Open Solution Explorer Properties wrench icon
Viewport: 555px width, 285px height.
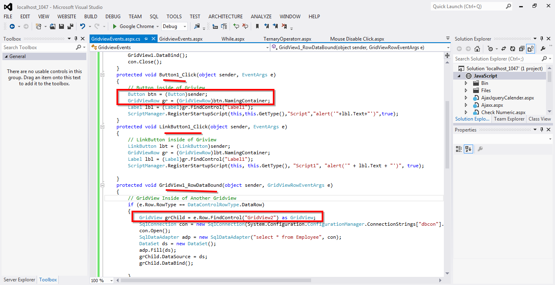coord(543,48)
